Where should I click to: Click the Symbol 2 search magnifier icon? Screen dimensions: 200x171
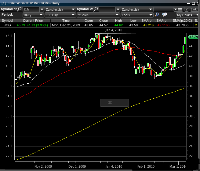coord(96,9)
